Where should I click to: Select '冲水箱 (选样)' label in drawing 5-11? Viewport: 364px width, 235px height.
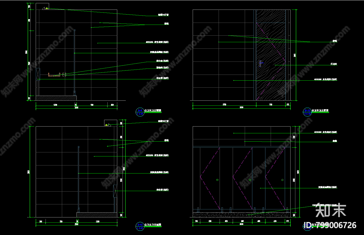163,190
